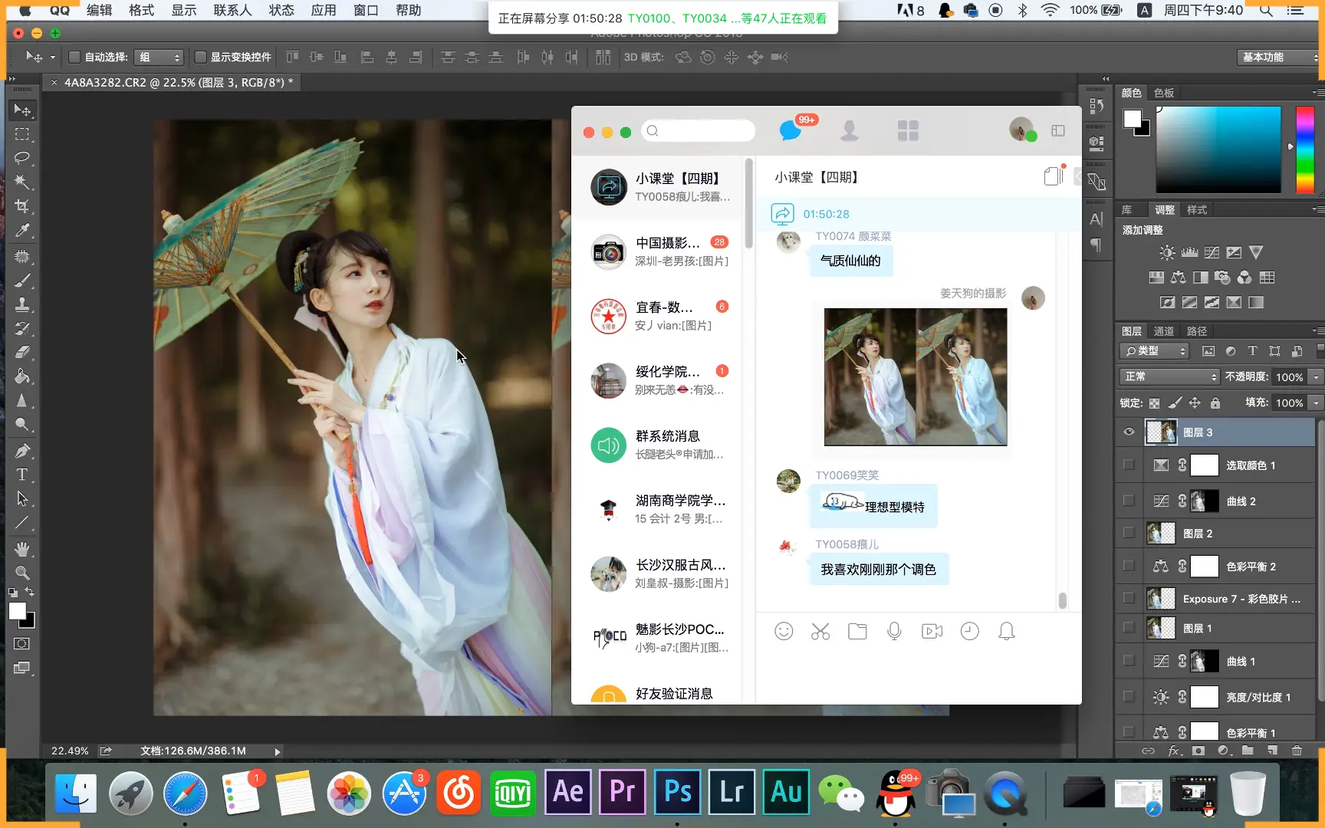
Task: Select the Lasso tool in Photoshop toolbar
Action: pyautogui.click(x=22, y=158)
